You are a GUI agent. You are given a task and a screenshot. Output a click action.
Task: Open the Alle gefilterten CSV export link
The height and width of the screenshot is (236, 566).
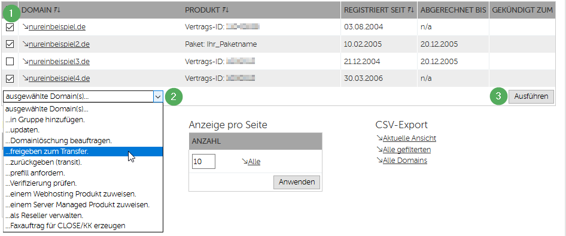[x=404, y=149]
